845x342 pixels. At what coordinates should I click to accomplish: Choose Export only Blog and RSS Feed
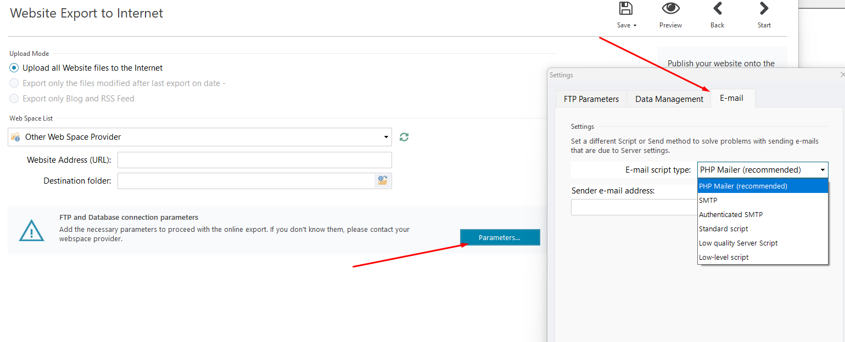(14, 99)
